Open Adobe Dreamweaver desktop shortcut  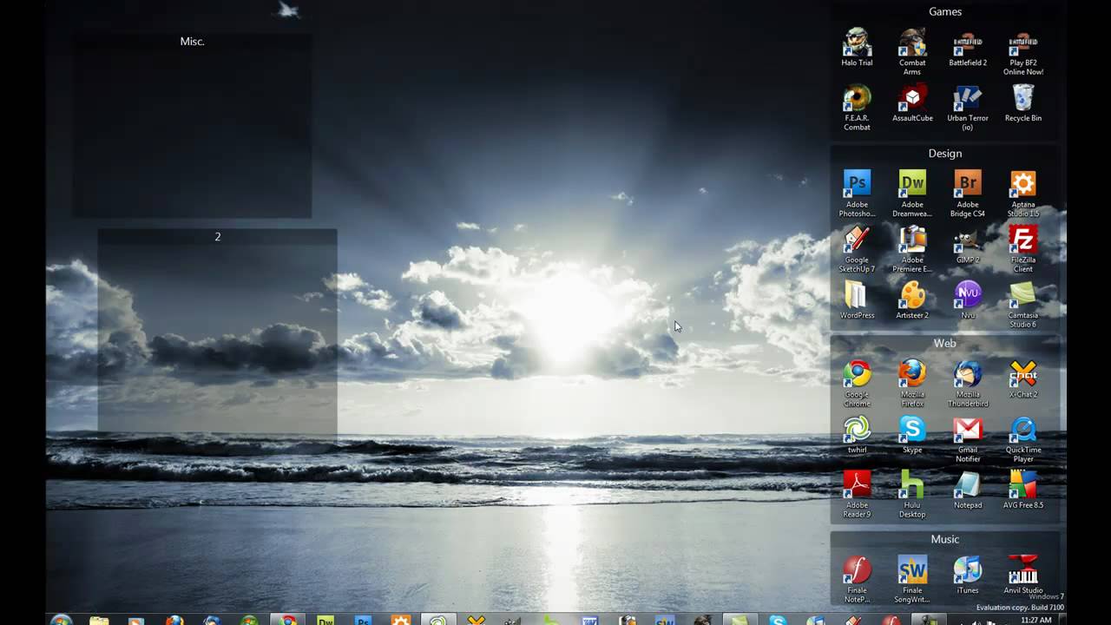point(912,184)
